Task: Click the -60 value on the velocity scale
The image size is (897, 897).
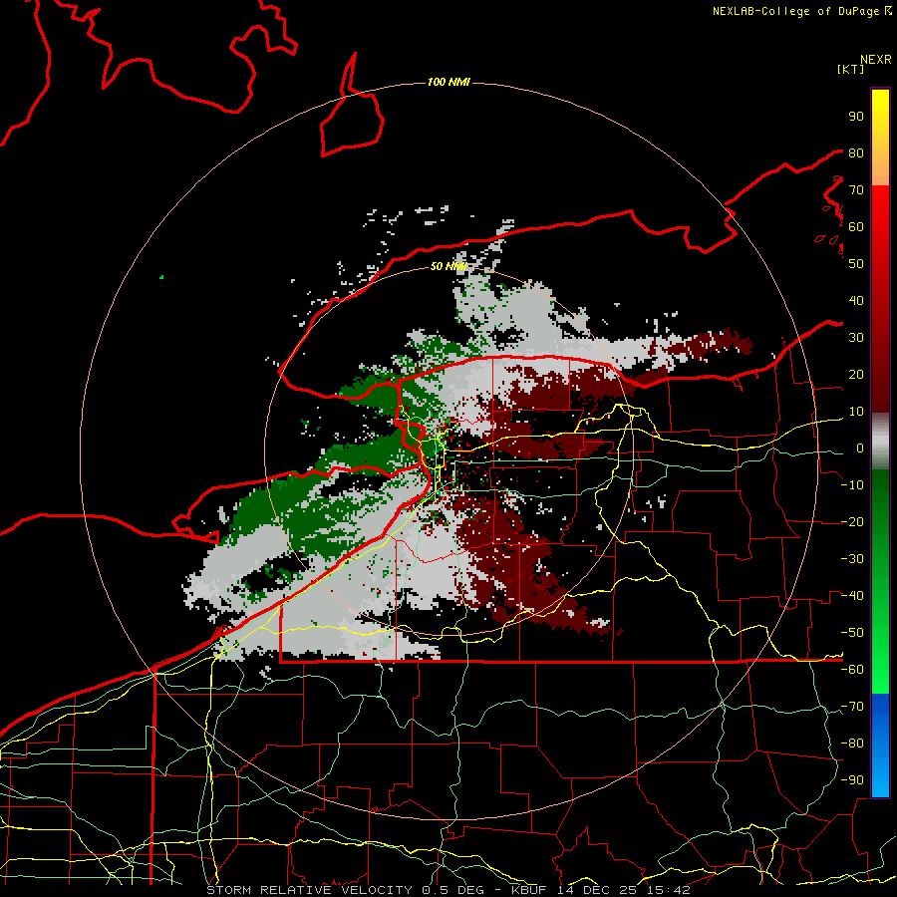Action: (852, 670)
